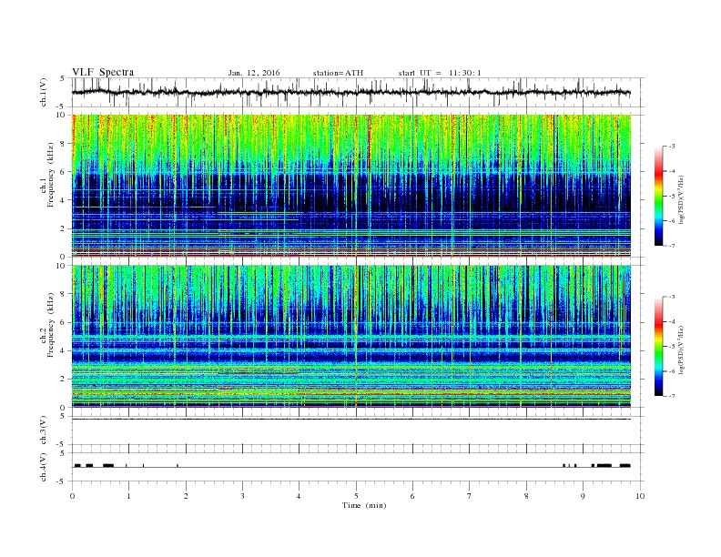
Task: Click tick label "2" on the time axis
Action: pyautogui.click(x=186, y=496)
